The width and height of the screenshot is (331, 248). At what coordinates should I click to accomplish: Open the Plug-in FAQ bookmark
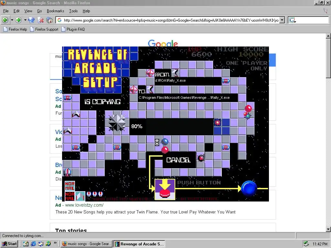coord(73,29)
